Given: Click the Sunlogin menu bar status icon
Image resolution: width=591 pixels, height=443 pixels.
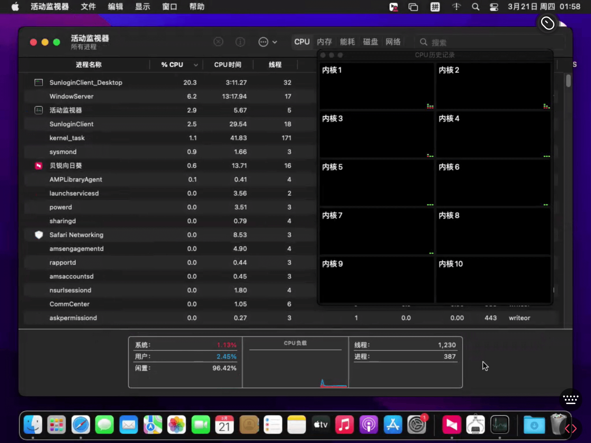Looking at the screenshot, I should 394,7.
